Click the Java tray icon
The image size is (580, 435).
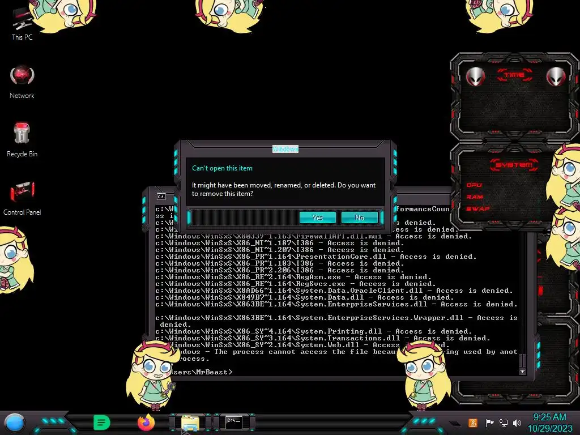[472, 423]
